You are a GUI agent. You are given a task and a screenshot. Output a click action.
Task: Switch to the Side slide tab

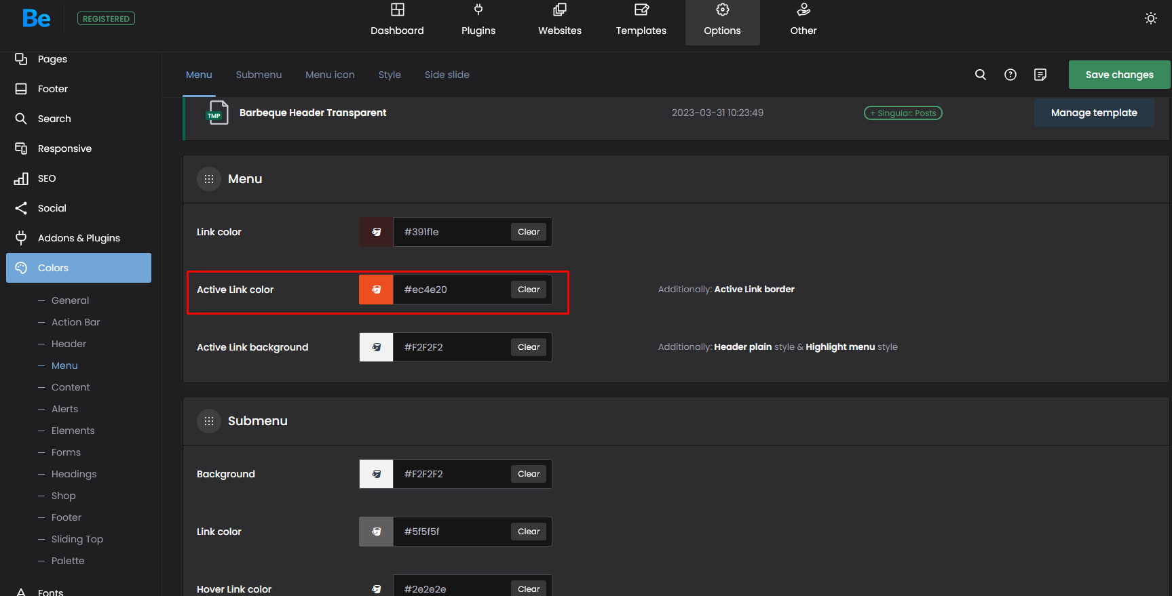[447, 75]
